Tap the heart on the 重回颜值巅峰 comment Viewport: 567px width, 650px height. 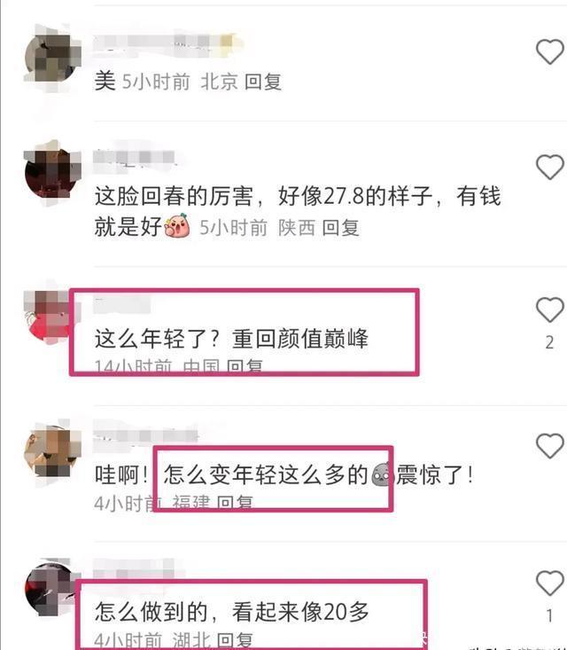[x=549, y=309]
